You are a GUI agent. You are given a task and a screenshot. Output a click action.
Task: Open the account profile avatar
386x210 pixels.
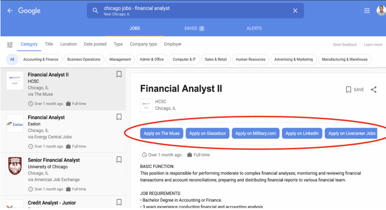coord(381,11)
